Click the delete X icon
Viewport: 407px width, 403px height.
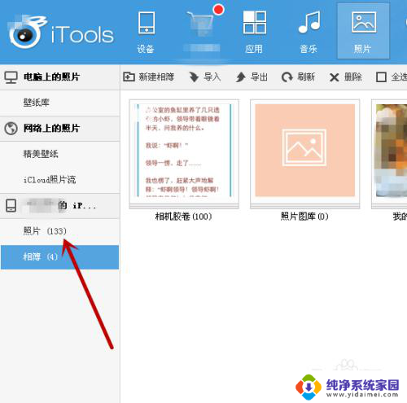[x=334, y=77]
